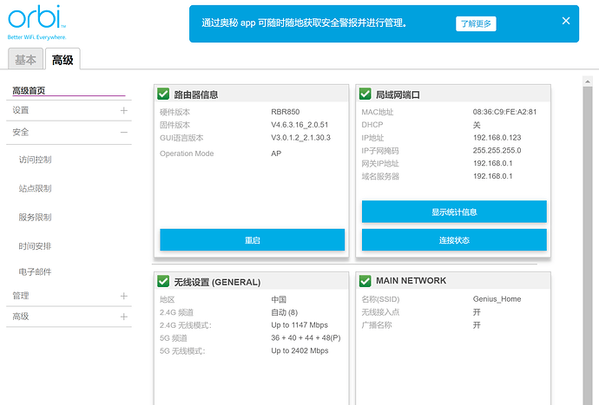Collapse the 安全 section minus icon
599x405 pixels.
[123, 133]
